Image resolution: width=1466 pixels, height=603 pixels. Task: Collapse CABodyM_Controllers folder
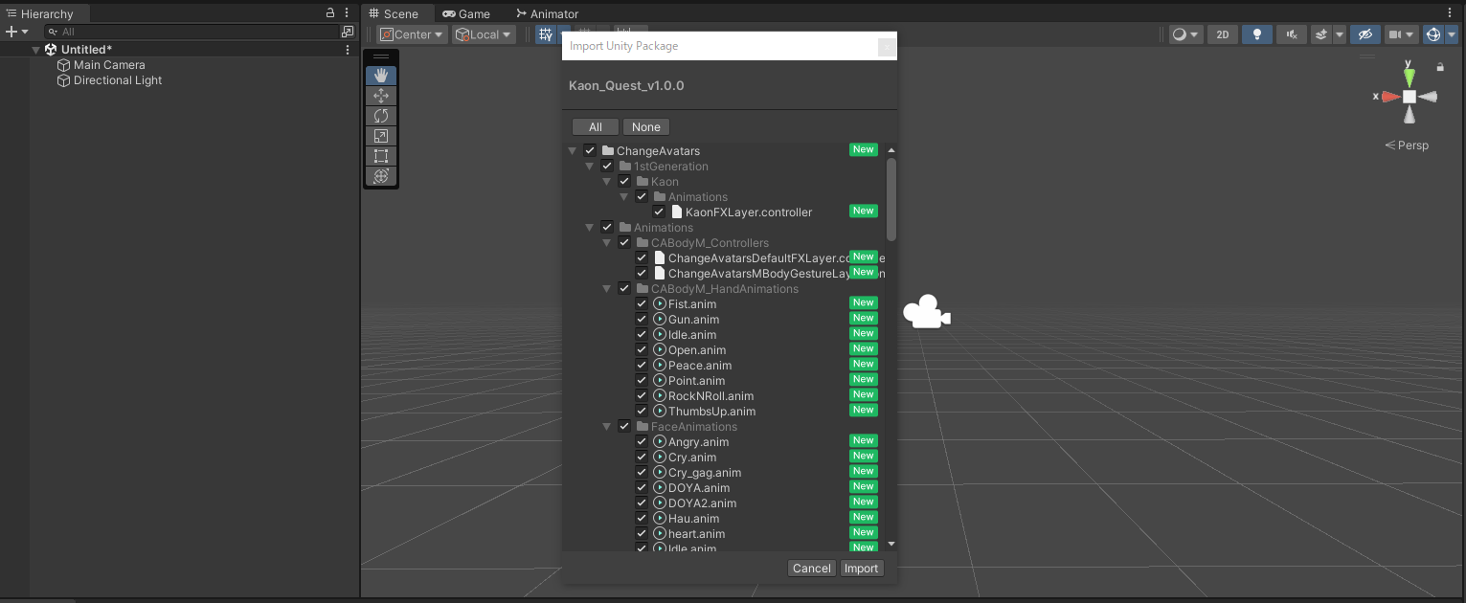(607, 243)
